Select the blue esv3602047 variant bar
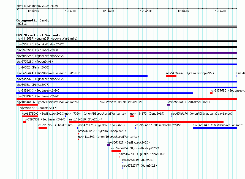245x179 pixels. point(215,128)
